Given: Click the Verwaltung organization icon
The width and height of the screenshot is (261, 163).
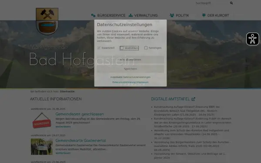Looking at the screenshot, I should 130,16.
